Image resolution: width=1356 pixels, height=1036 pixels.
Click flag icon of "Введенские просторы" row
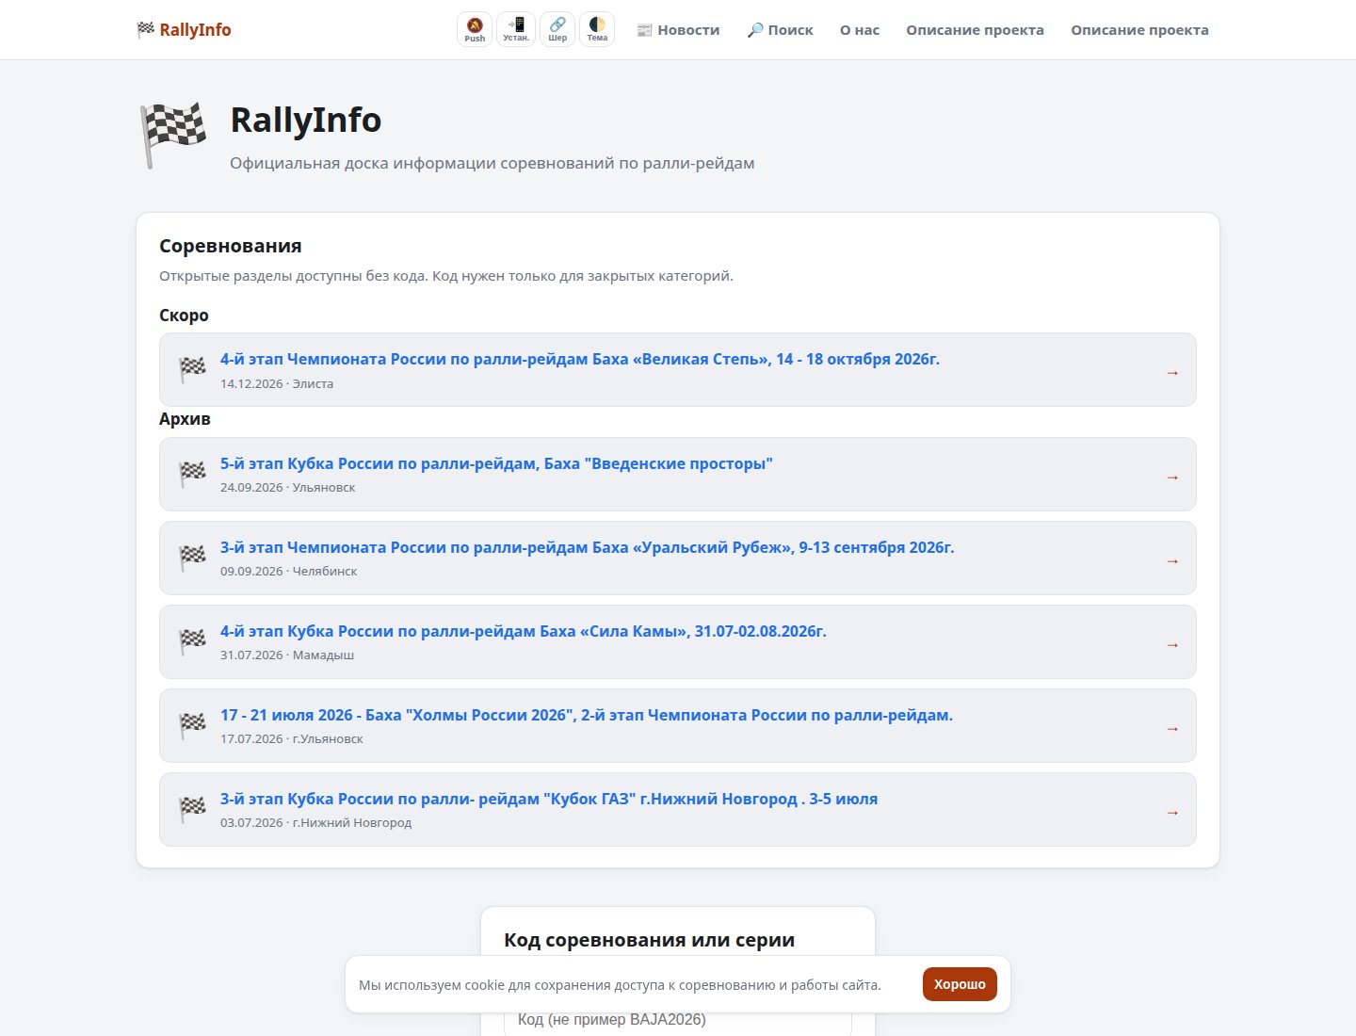192,474
